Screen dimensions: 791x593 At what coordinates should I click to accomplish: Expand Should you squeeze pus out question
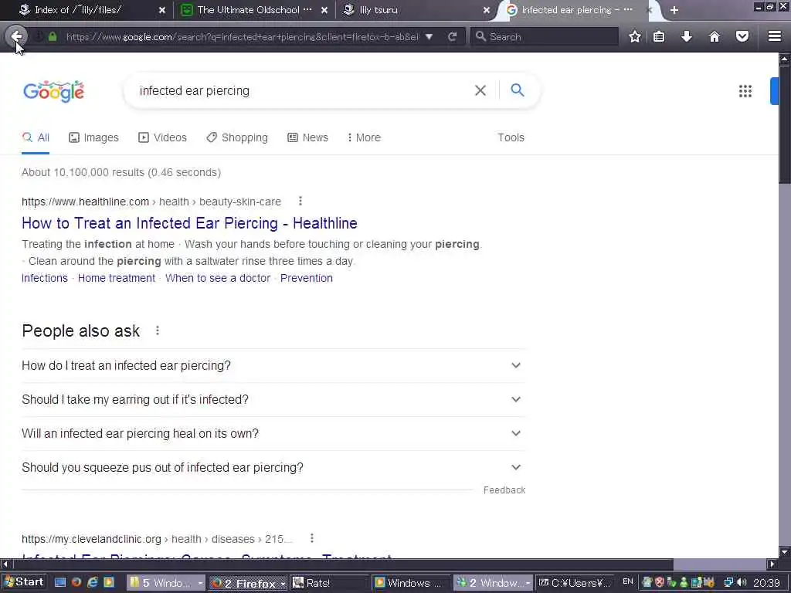273,467
